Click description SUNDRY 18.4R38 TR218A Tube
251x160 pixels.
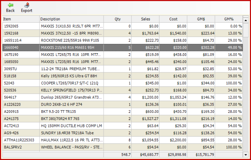pyautogui.click(x=67, y=133)
